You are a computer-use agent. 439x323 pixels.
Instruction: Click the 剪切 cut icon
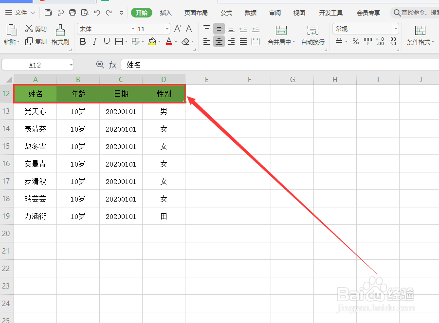[x=35, y=29]
